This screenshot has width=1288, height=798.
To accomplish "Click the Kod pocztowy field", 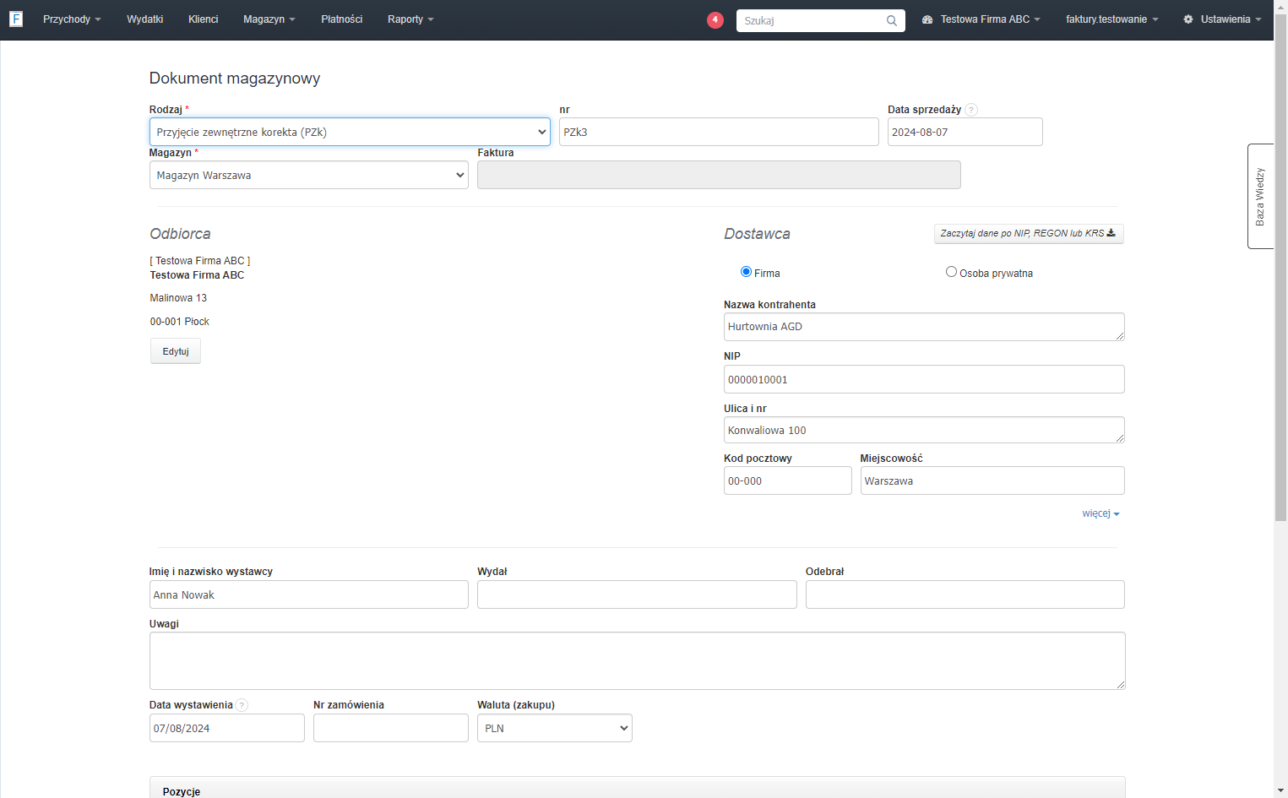I will (788, 480).
